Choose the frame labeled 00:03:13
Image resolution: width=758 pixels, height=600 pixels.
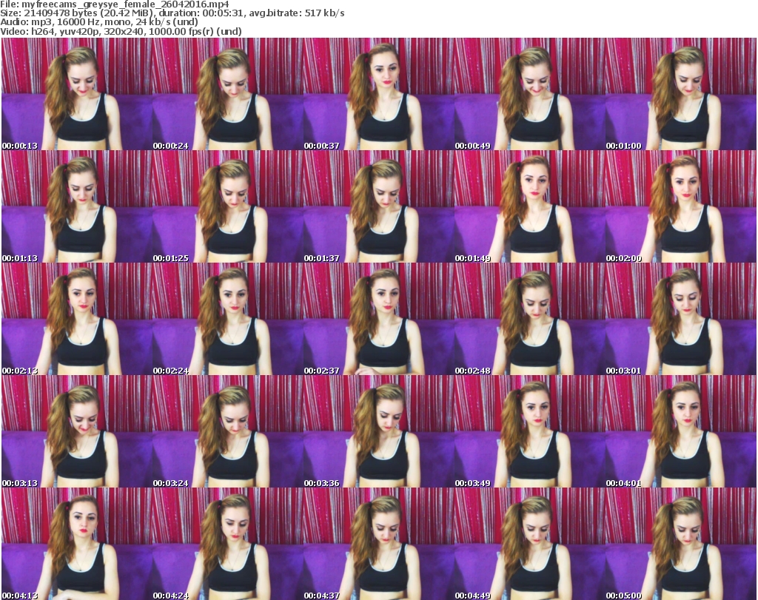tap(77, 431)
